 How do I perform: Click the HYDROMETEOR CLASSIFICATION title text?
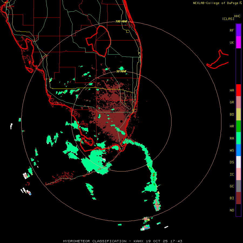(95, 241)
